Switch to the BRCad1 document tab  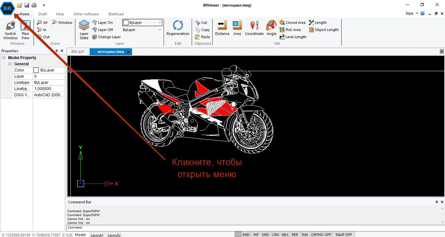point(78,52)
